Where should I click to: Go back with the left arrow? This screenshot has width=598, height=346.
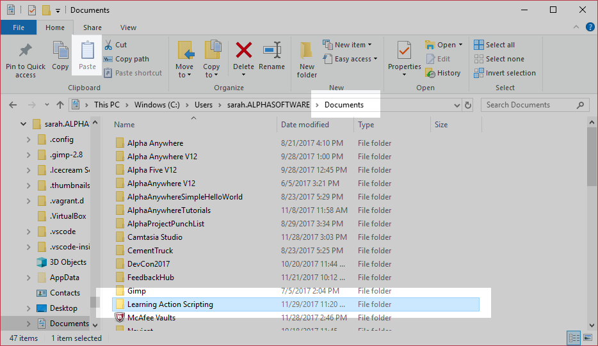pos(13,105)
